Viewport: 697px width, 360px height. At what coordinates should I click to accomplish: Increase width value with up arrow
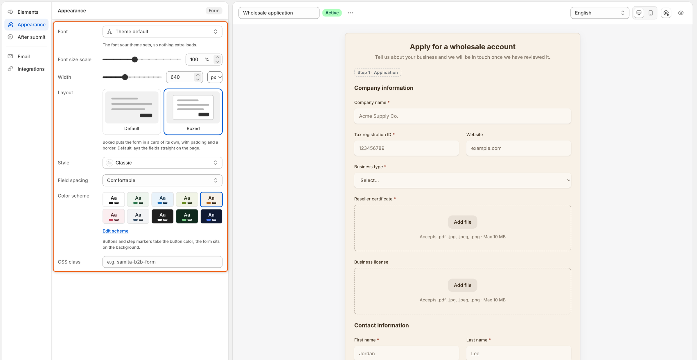[198, 75]
